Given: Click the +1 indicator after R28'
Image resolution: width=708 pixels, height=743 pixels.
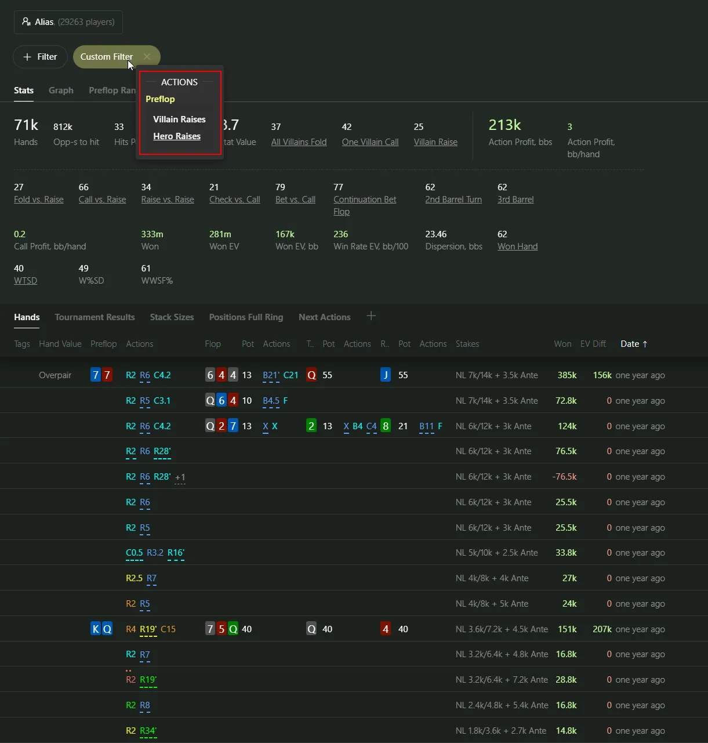Looking at the screenshot, I should pos(180,477).
